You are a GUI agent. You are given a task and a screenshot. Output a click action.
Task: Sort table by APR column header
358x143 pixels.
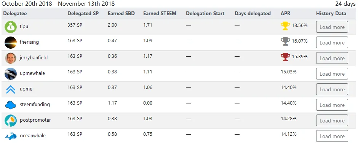coord(285,13)
